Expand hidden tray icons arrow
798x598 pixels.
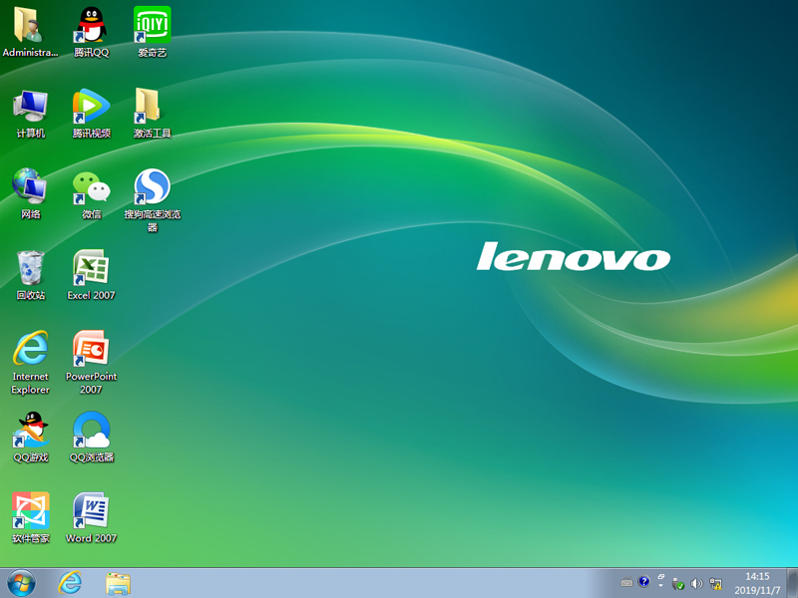pos(661,585)
